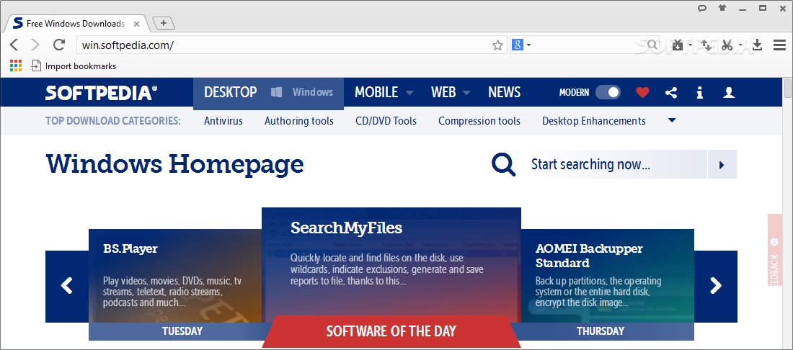
Task: Expand more top download categories arrow
Action: pos(672,121)
